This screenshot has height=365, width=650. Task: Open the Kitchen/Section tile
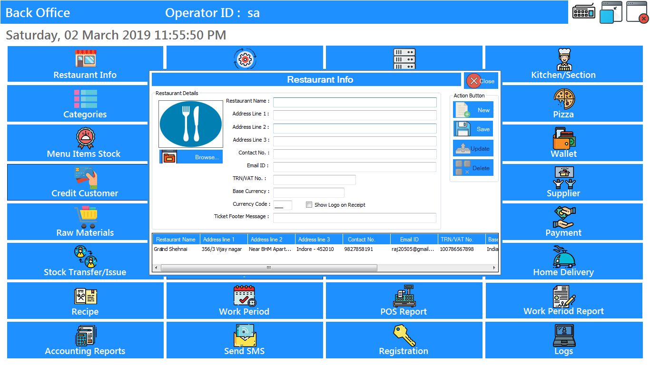(x=563, y=64)
